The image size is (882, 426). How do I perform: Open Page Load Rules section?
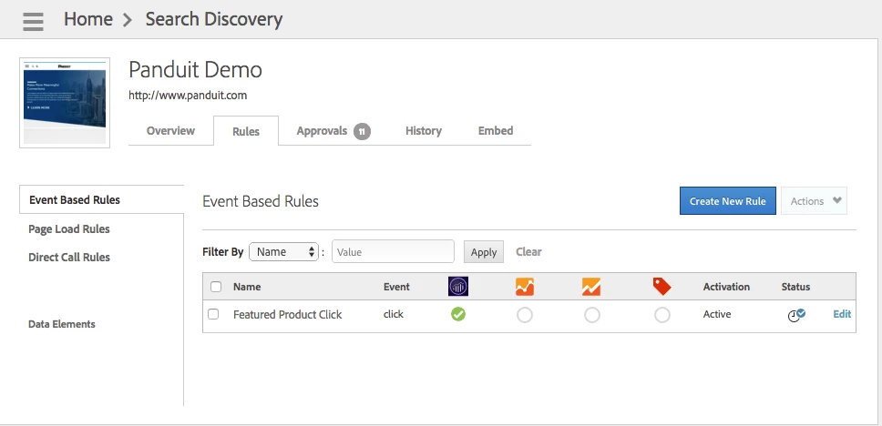click(x=69, y=229)
